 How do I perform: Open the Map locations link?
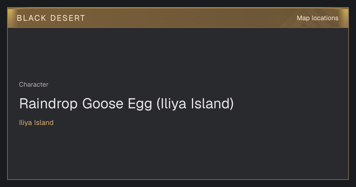click(317, 18)
